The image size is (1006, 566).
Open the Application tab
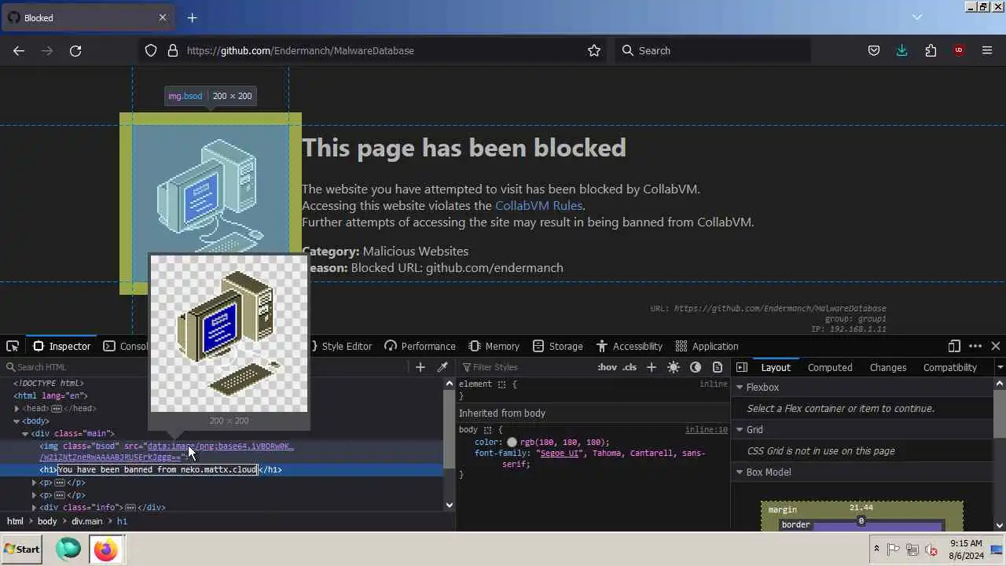pos(707,346)
